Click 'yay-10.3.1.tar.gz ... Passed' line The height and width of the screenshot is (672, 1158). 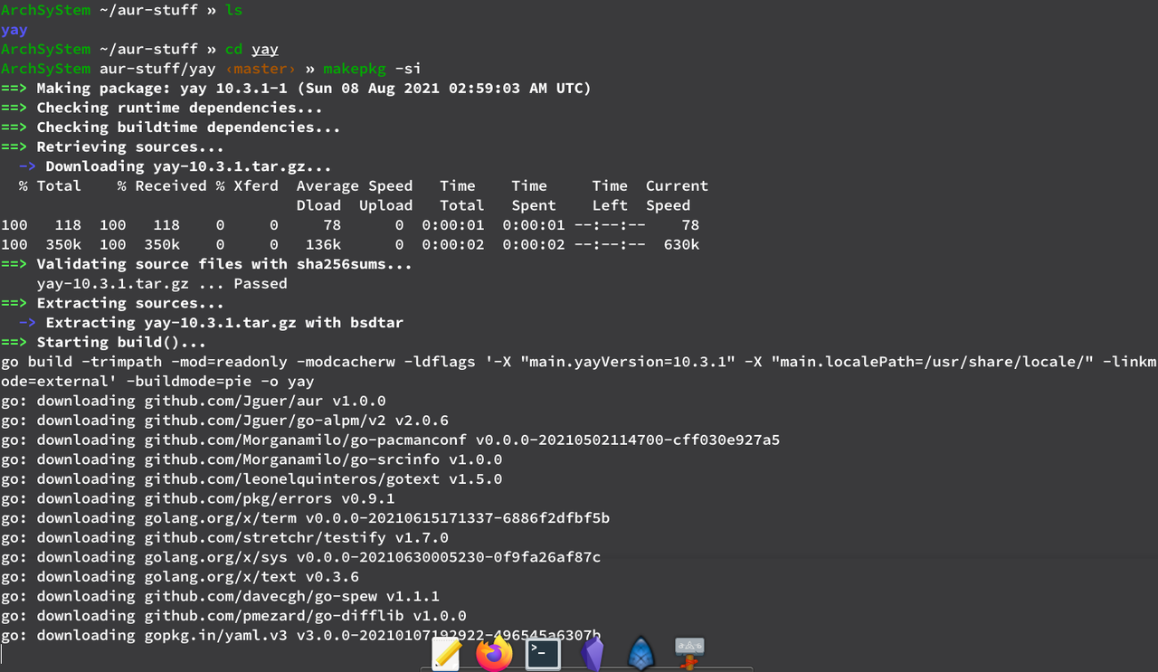pyautogui.click(x=162, y=284)
